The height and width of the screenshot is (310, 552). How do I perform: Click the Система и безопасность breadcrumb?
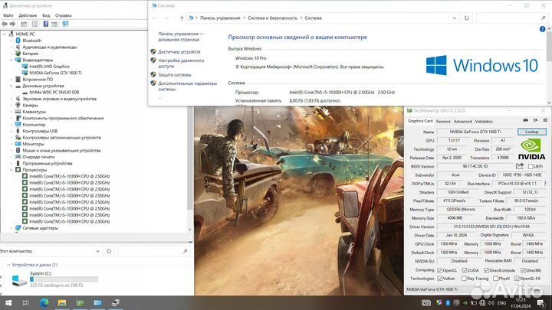(x=272, y=18)
